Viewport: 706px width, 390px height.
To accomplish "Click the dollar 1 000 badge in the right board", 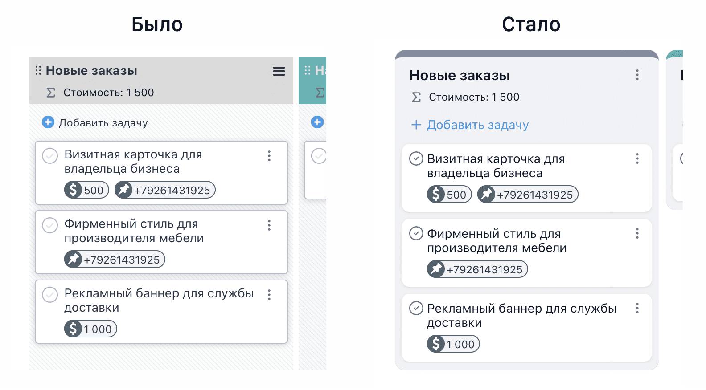I will tap(453, 344).
